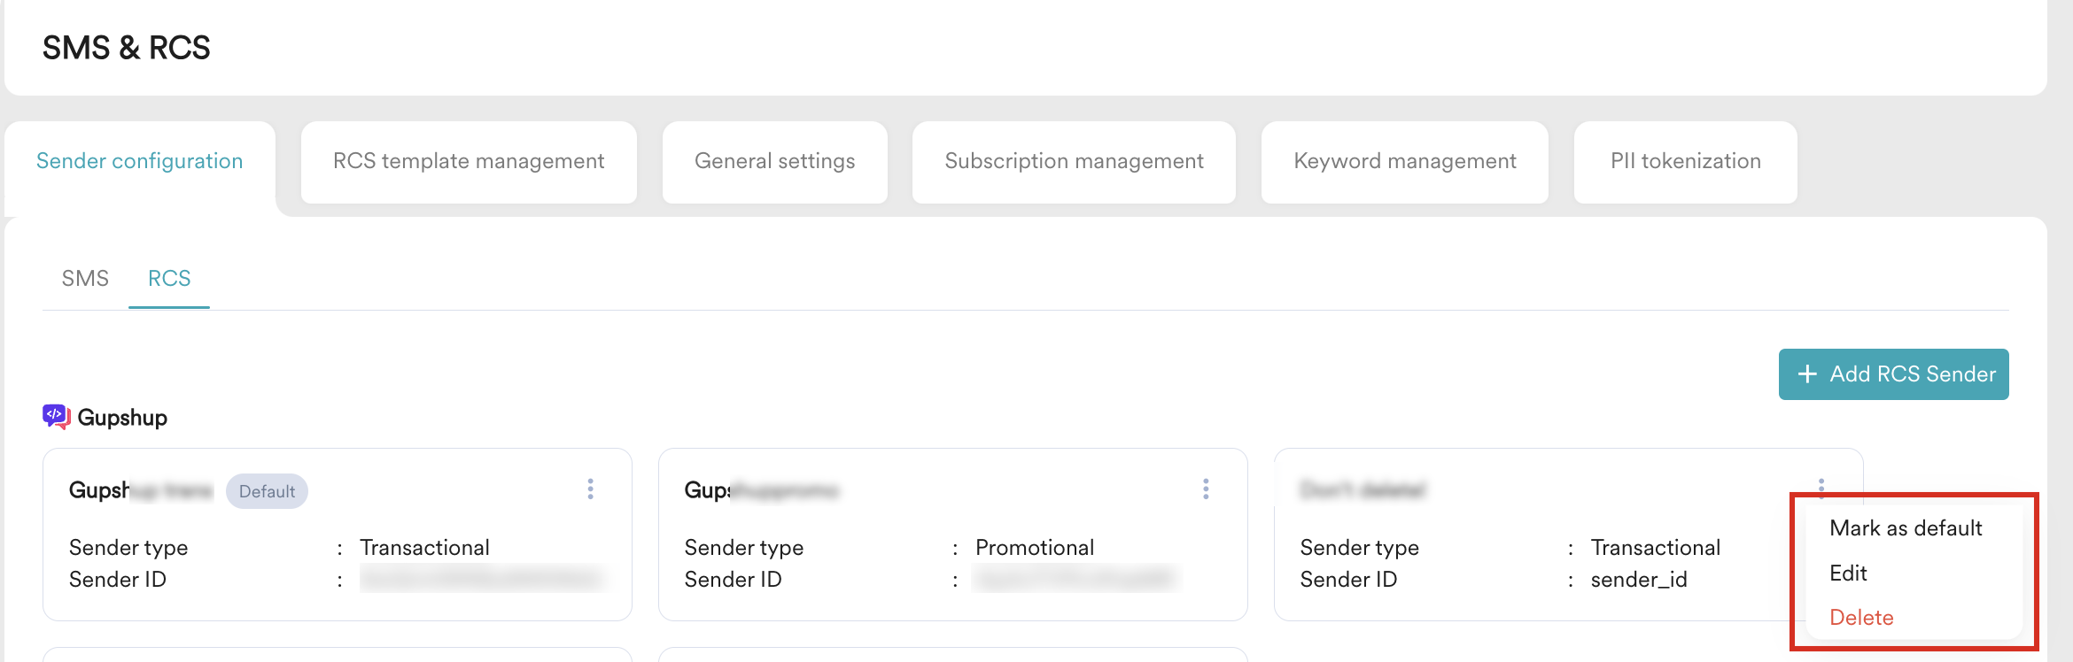Click the Gupshup logo icon
Viewport: 2073px width, 662px height.
point(56,417)
